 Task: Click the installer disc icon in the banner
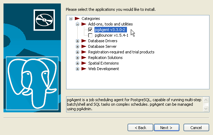click(x=44, y=20)
